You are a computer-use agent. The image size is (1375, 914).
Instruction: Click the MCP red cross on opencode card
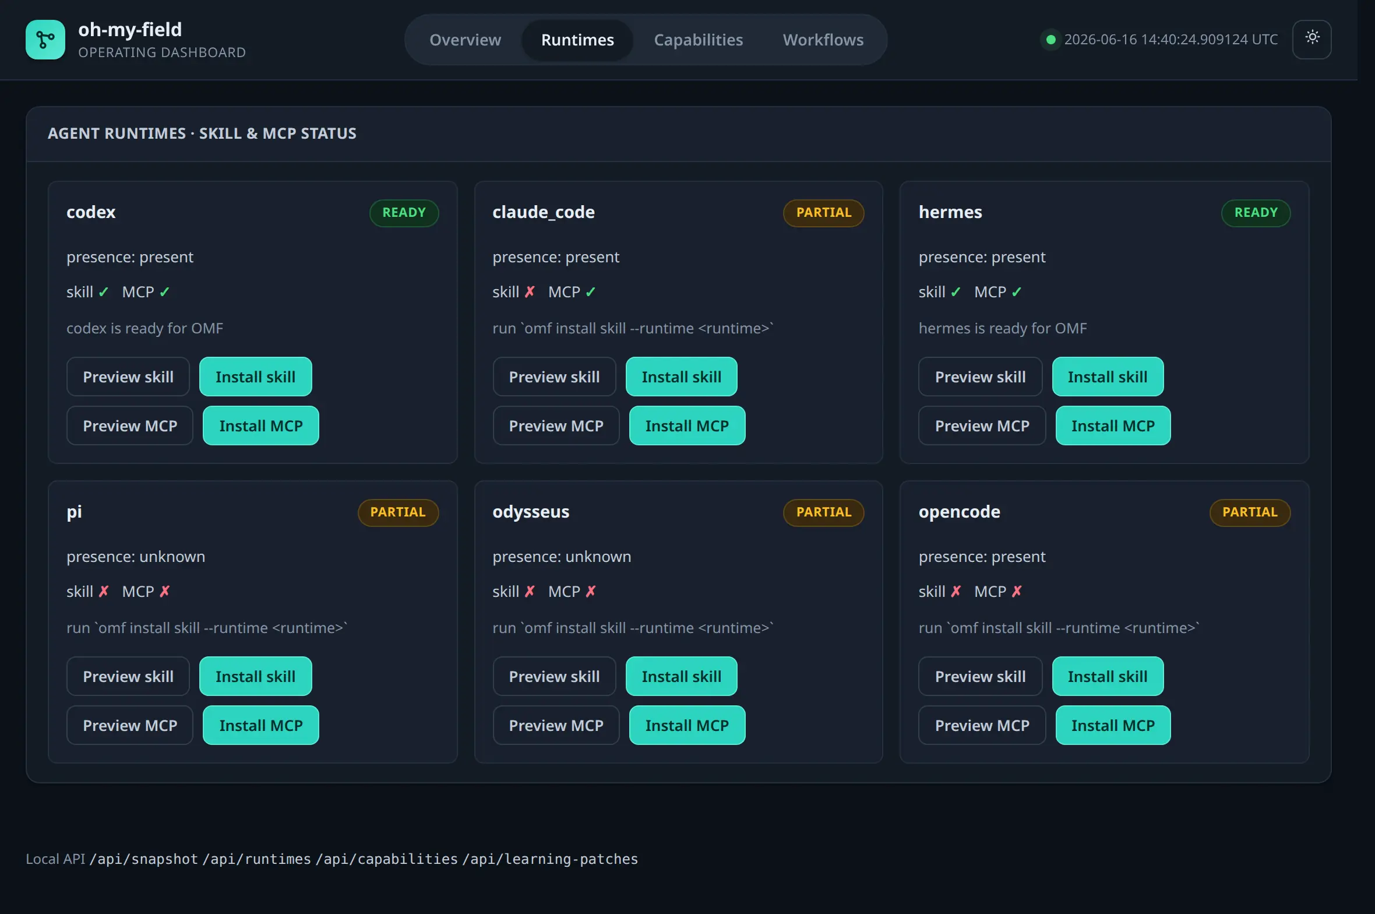click(x=1017, y=591)
